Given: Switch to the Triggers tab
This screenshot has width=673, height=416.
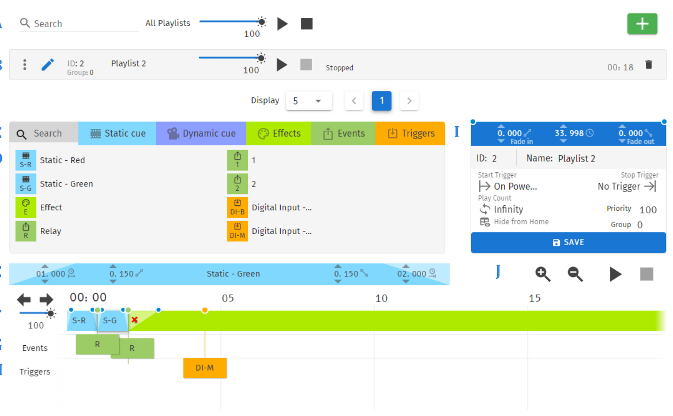Looking at the screenshot, I should [410, 134].
